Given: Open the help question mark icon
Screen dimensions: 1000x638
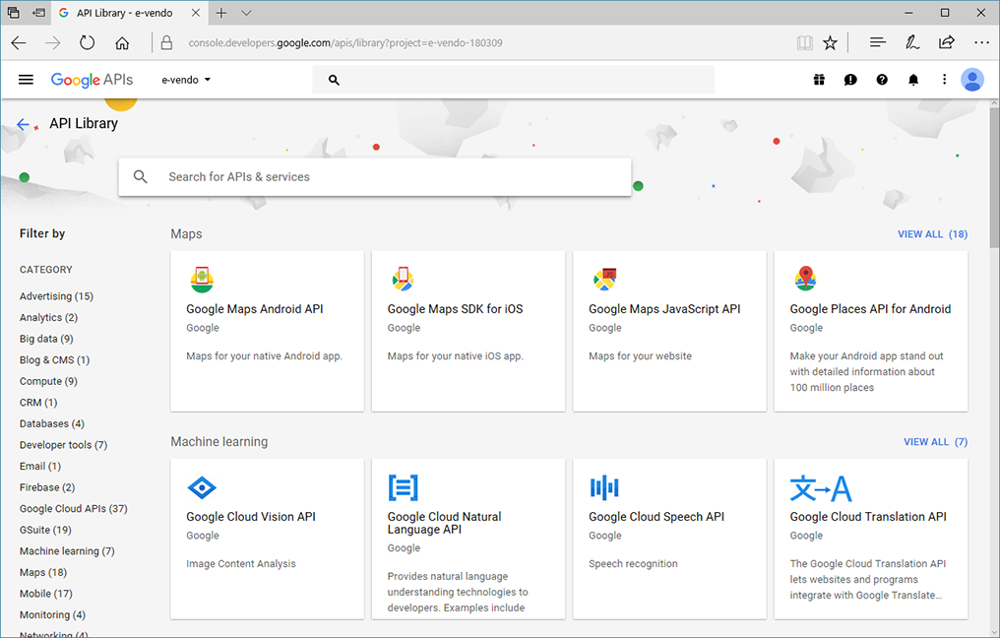Looking at the screenshot, I should tap(882, 80).
